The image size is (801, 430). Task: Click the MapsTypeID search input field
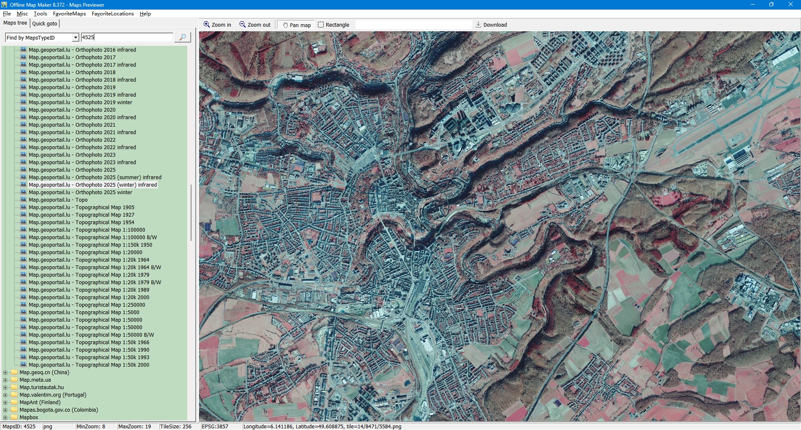pos(127,37)
